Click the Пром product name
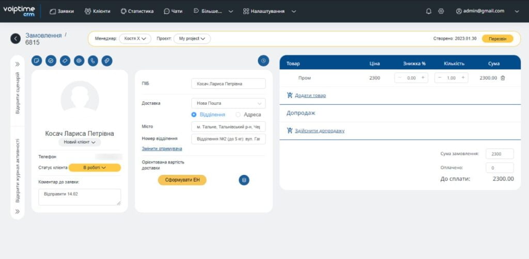Viewport: 529px width, 259px height. pos(304,78)
